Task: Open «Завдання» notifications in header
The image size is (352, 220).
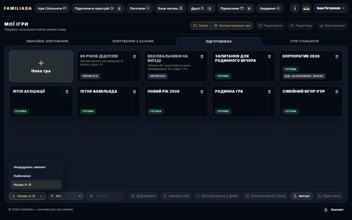Action: coord(270,8)
